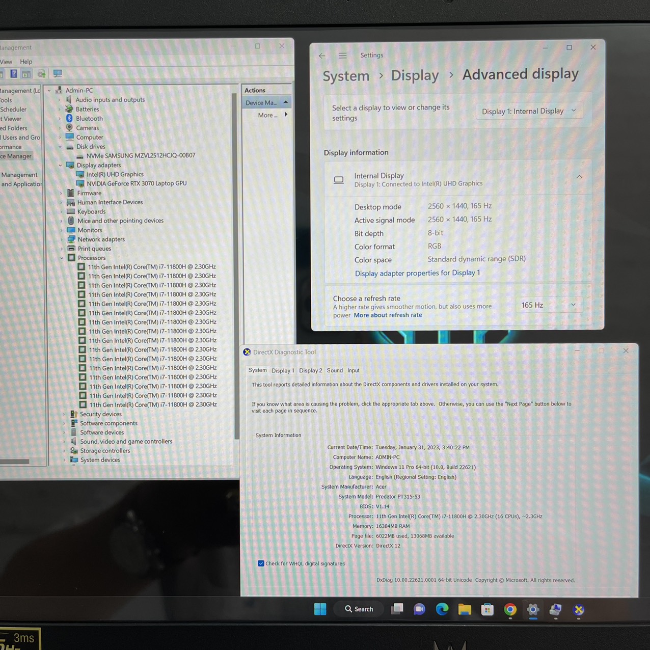
Task: Collapse the Processors tree node
Action: 62,258
